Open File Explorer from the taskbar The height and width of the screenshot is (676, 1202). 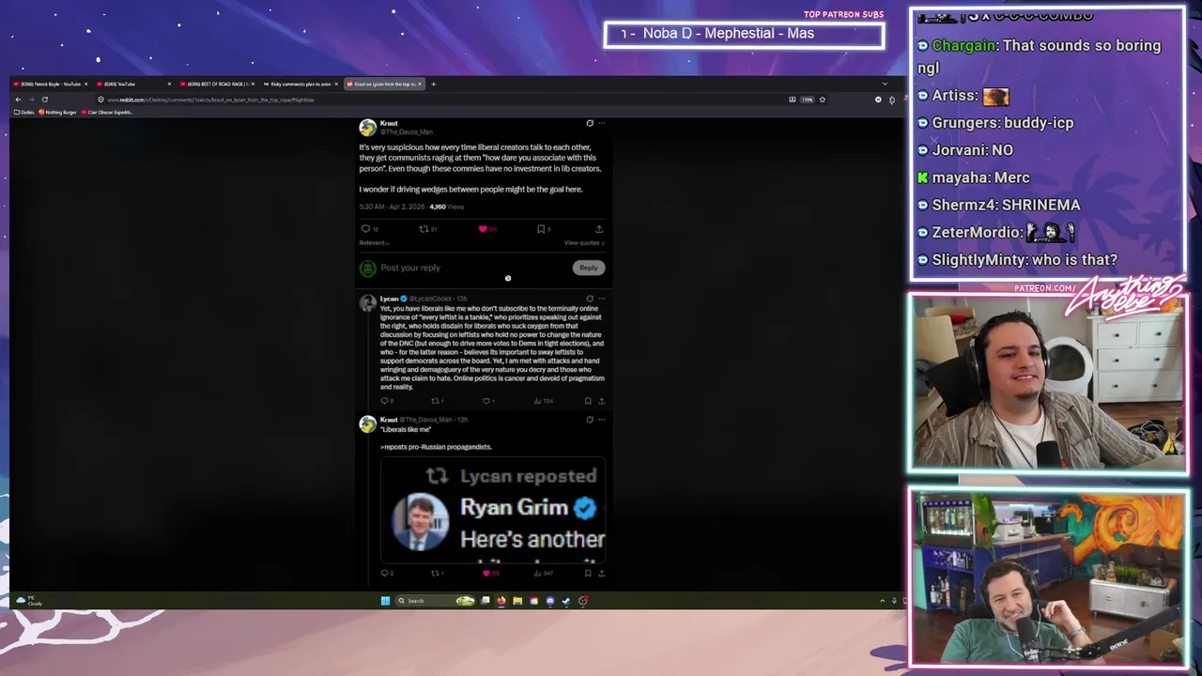517,601
